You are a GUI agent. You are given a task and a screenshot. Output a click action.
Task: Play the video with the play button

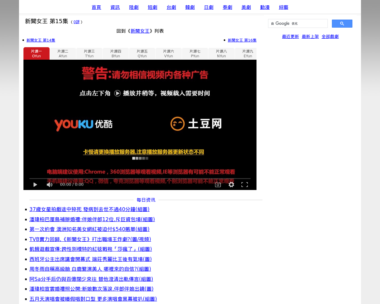coord(35,185)
